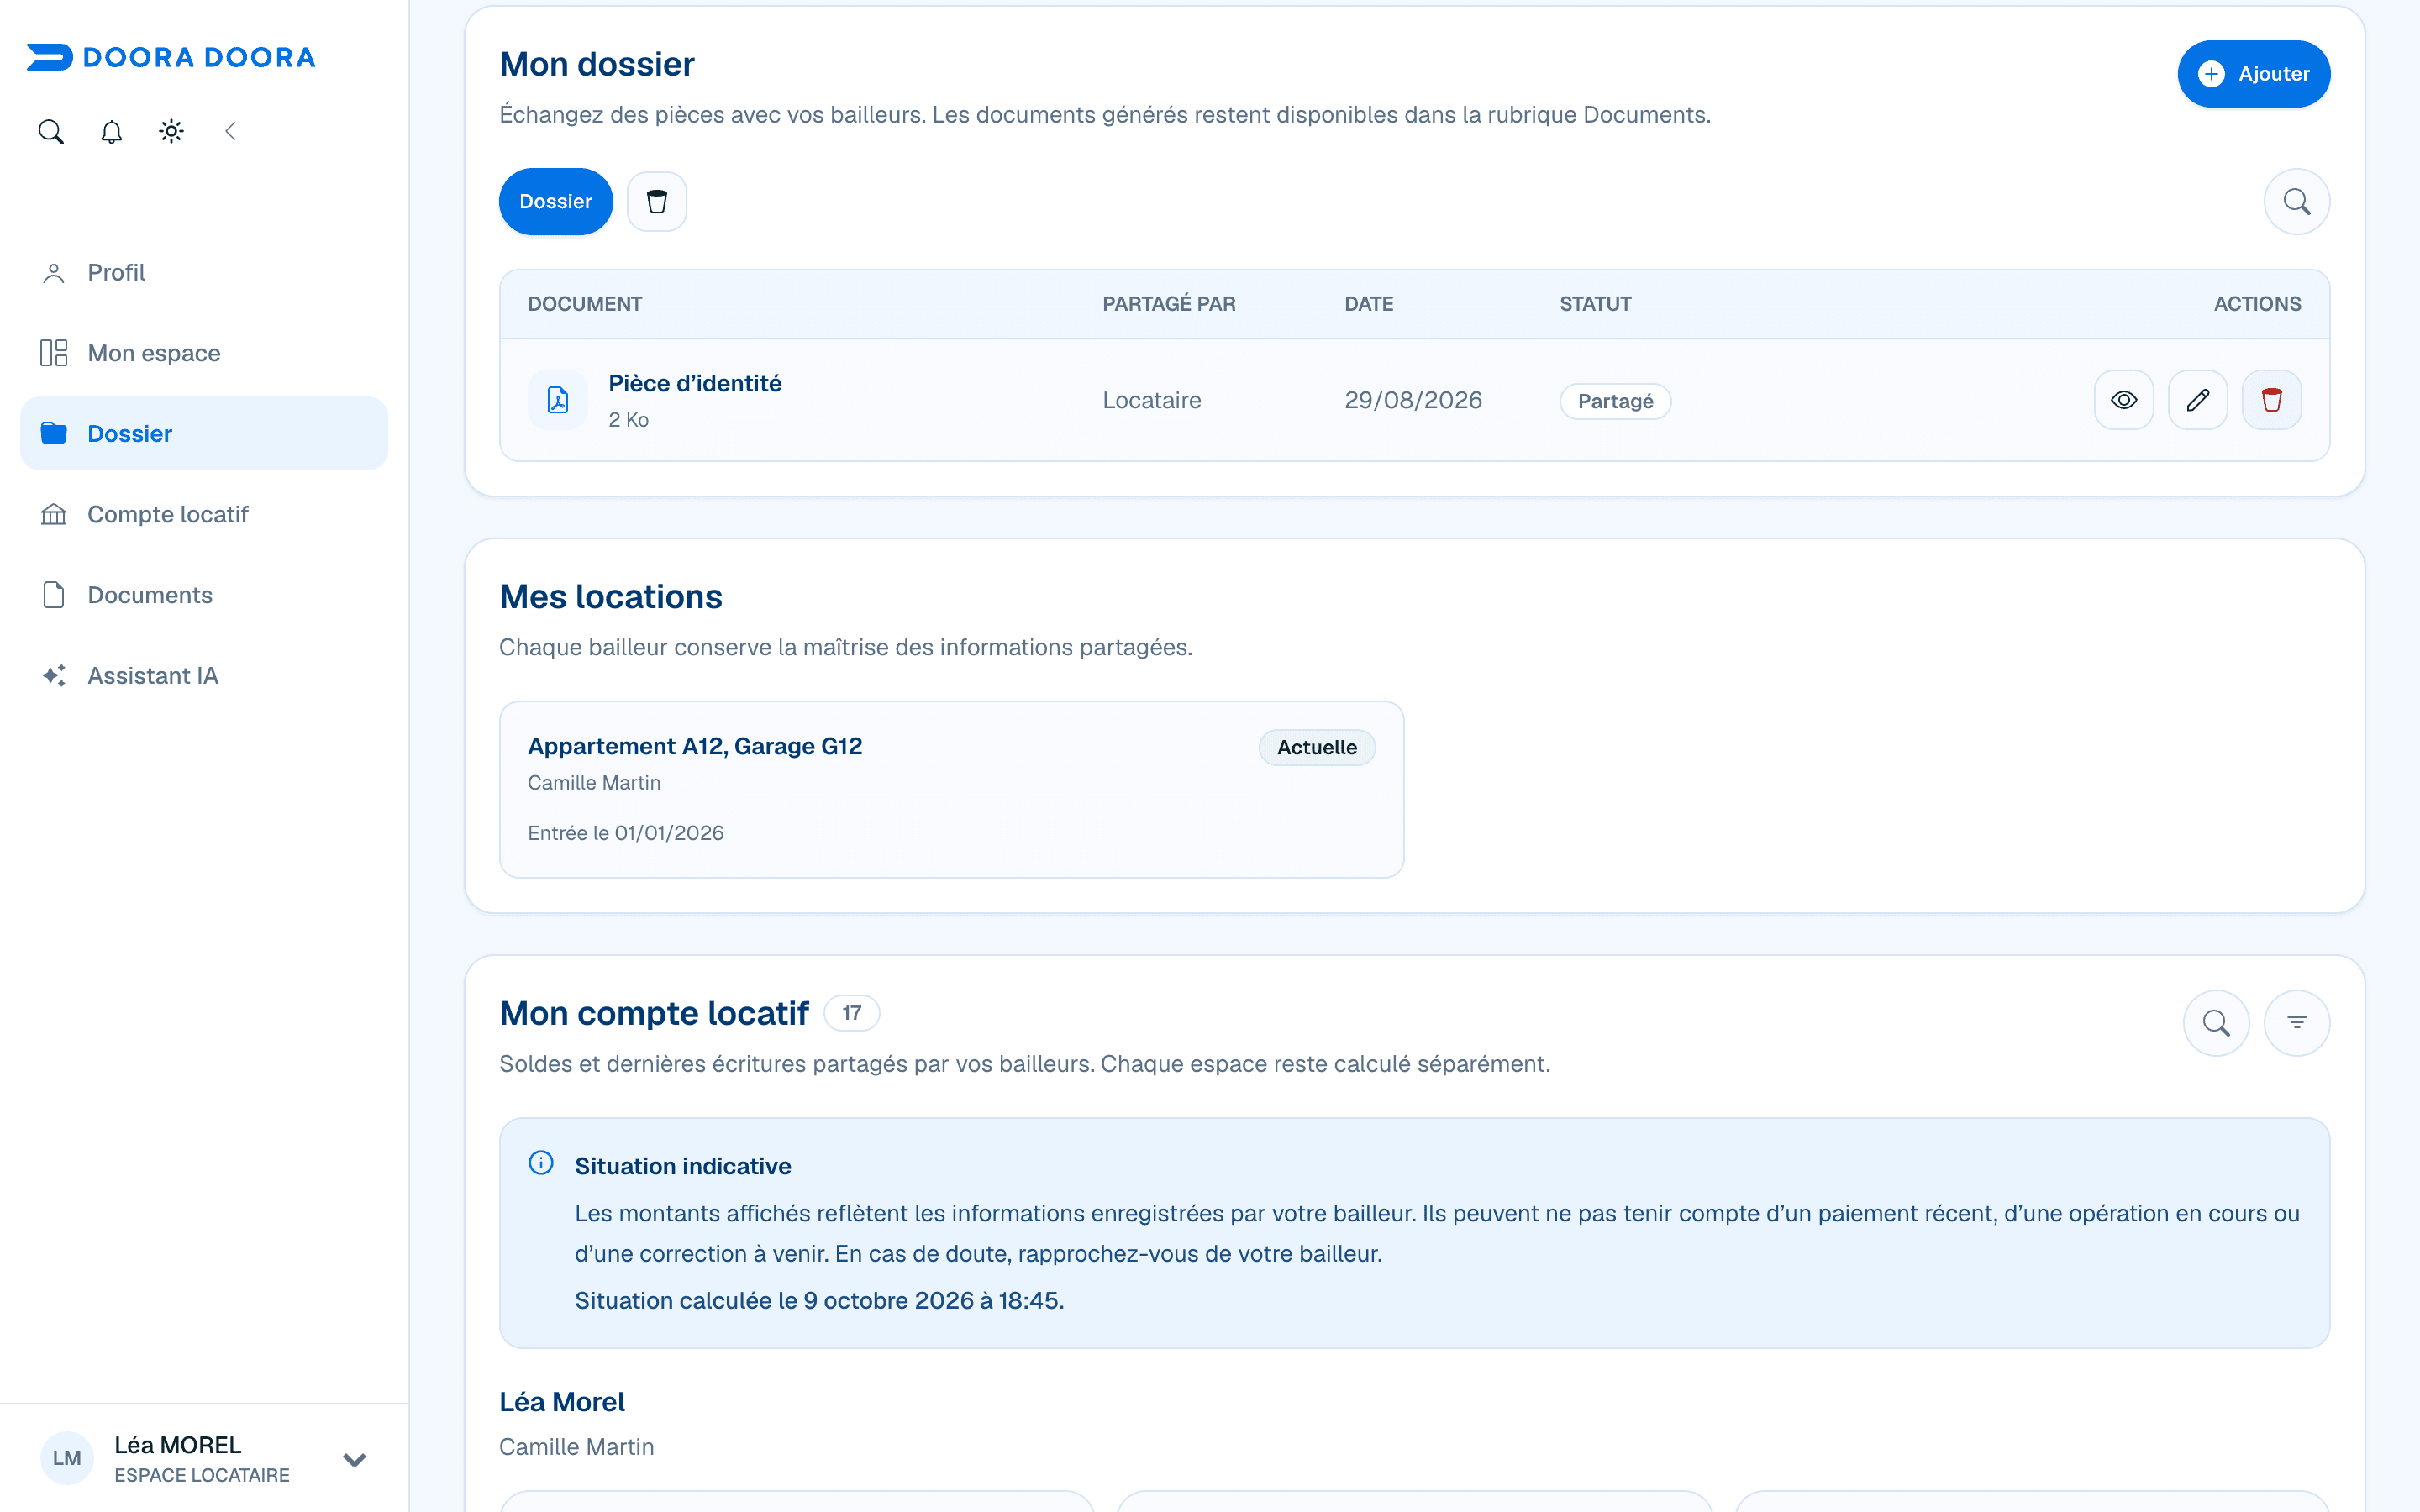The height and width of the screenshot is (1512, 2420).
Task: Open Appartement A12, Garage G12 card
Action: pos(952,790)
